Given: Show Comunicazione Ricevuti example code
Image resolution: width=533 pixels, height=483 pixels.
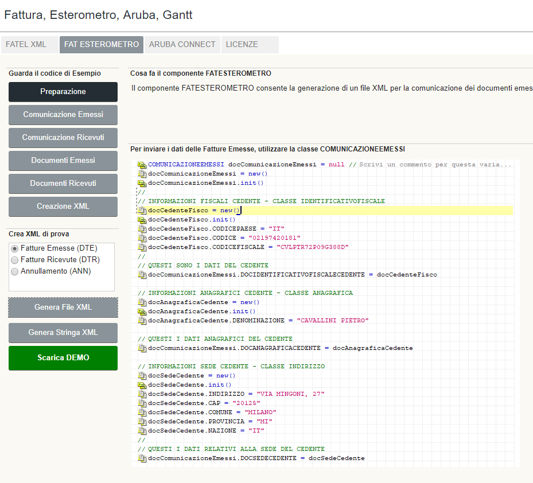Looking at the screenshot, I should click(x=63, y=138).
